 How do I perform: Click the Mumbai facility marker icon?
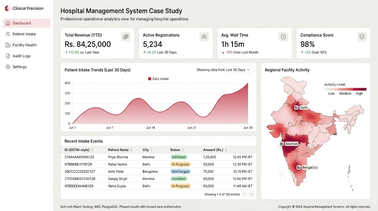coord(282,144)
